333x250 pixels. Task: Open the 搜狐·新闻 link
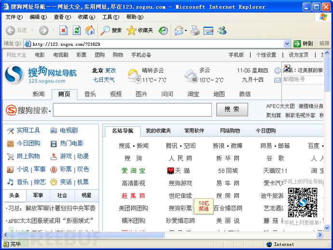click(x=134, y=146)
